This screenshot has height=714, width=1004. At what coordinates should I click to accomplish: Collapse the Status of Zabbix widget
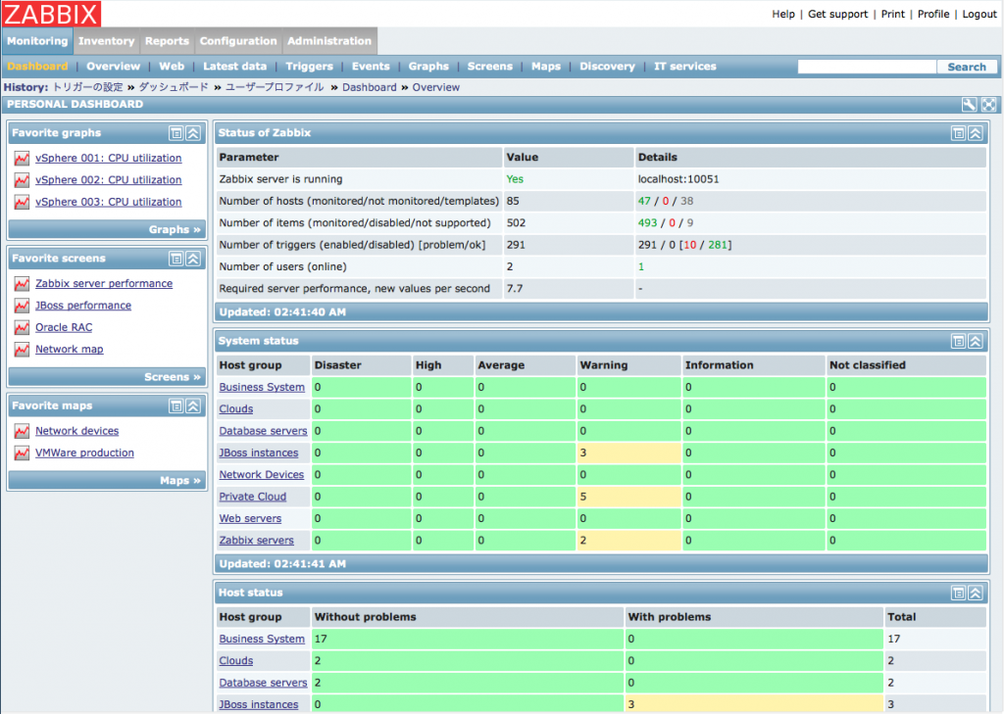pos(976,133)
